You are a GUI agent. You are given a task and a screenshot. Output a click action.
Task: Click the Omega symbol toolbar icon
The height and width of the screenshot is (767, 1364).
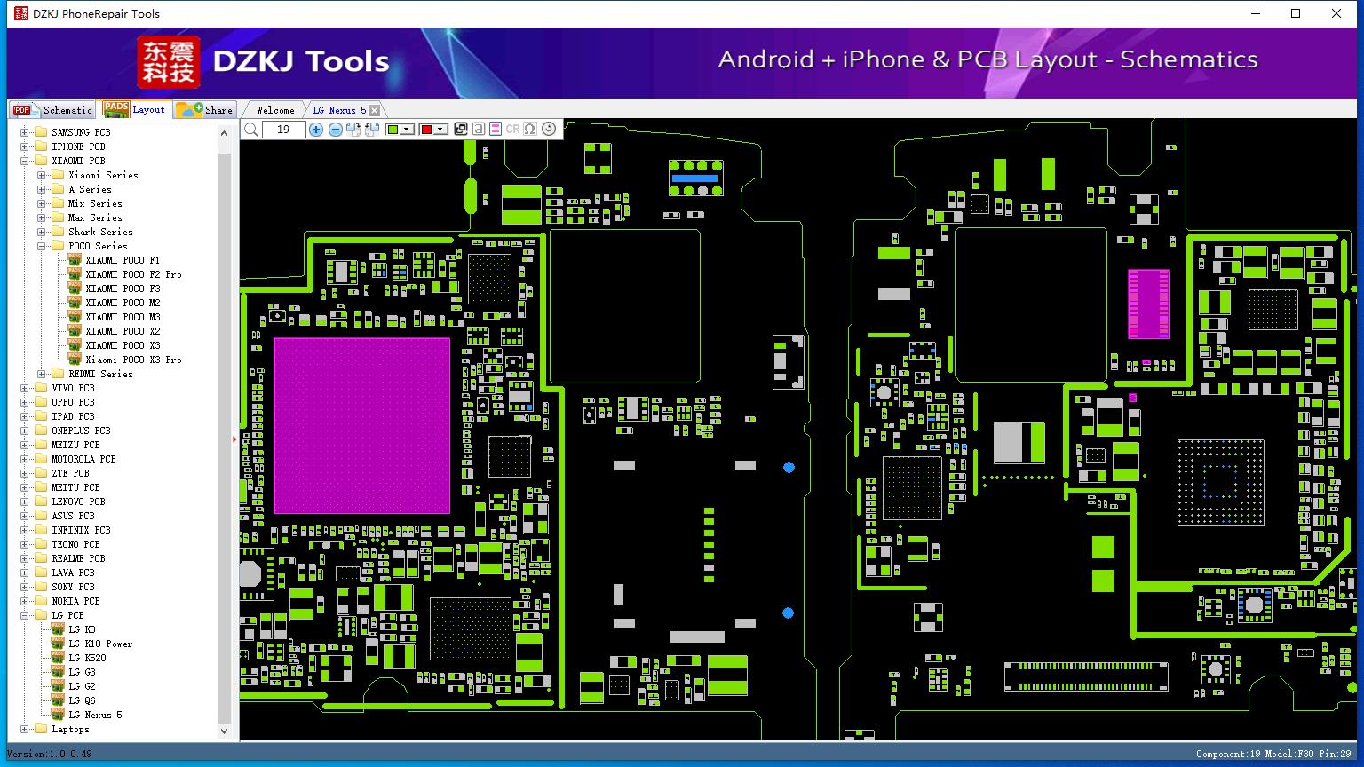530,130
